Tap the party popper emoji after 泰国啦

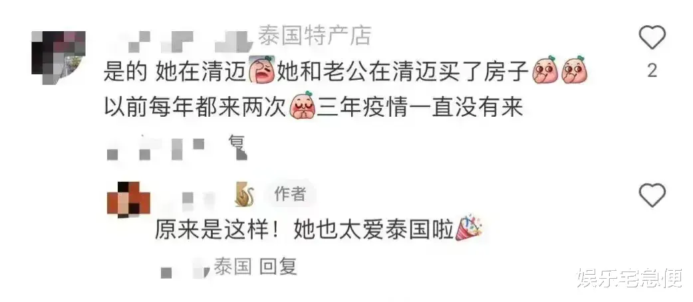[x=468, y=228]
